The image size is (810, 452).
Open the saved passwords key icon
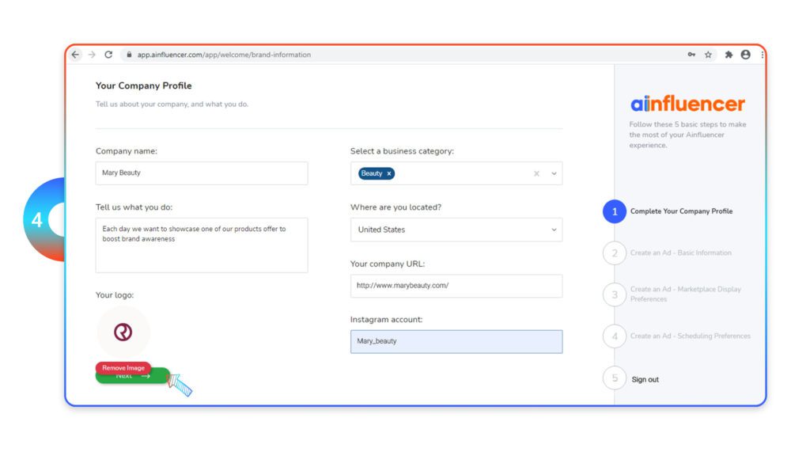pos(691,55)
